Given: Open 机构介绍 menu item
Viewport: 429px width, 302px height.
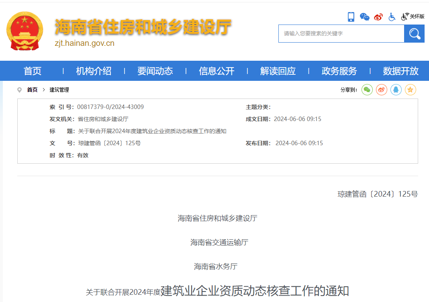Looking at the screenshot, I should coord(94,71).
